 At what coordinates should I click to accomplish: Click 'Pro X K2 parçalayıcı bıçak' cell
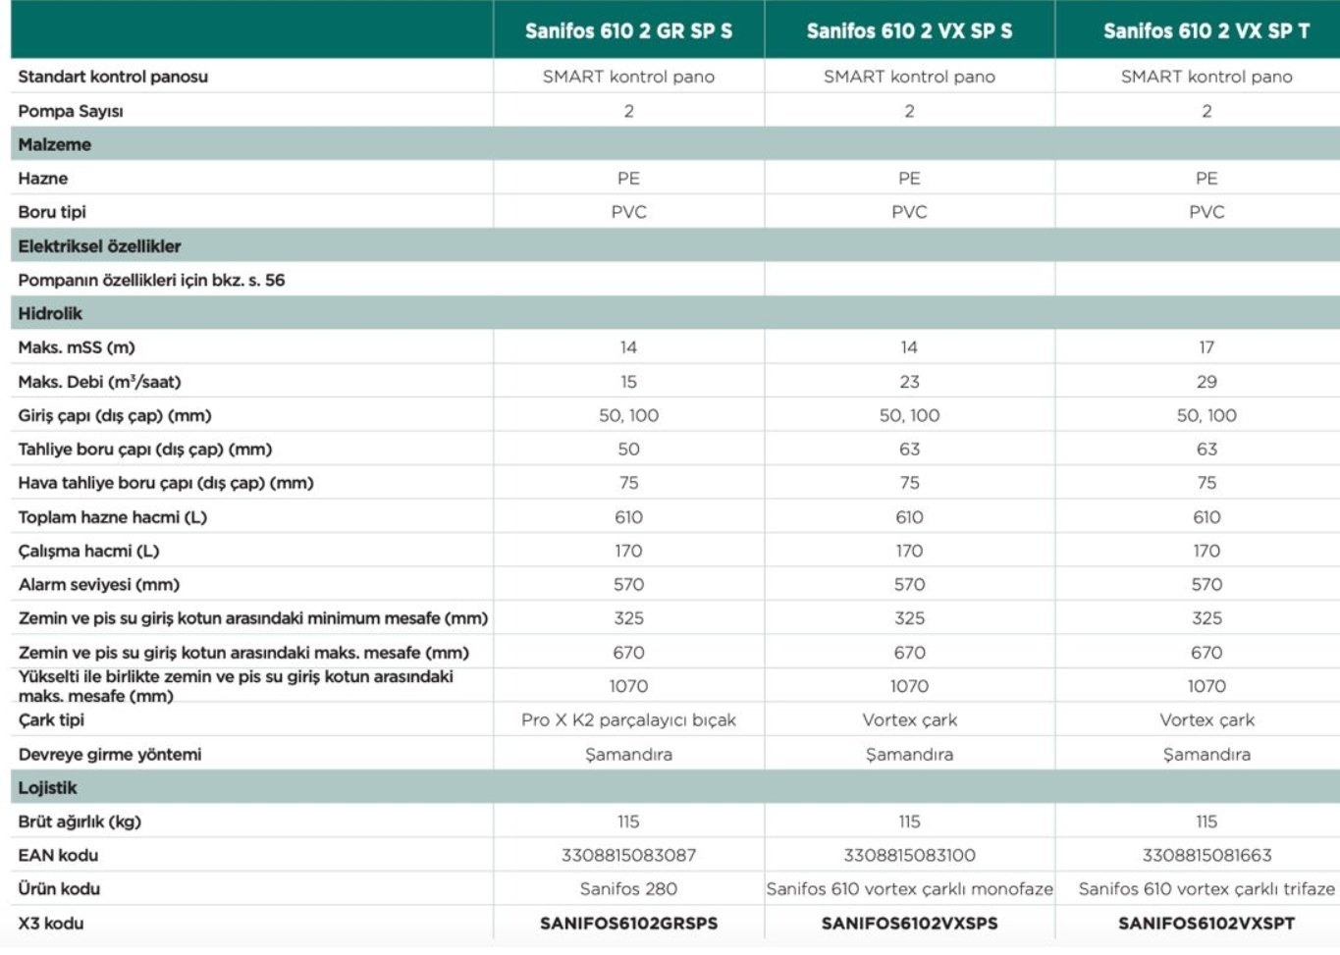point(628,720)
